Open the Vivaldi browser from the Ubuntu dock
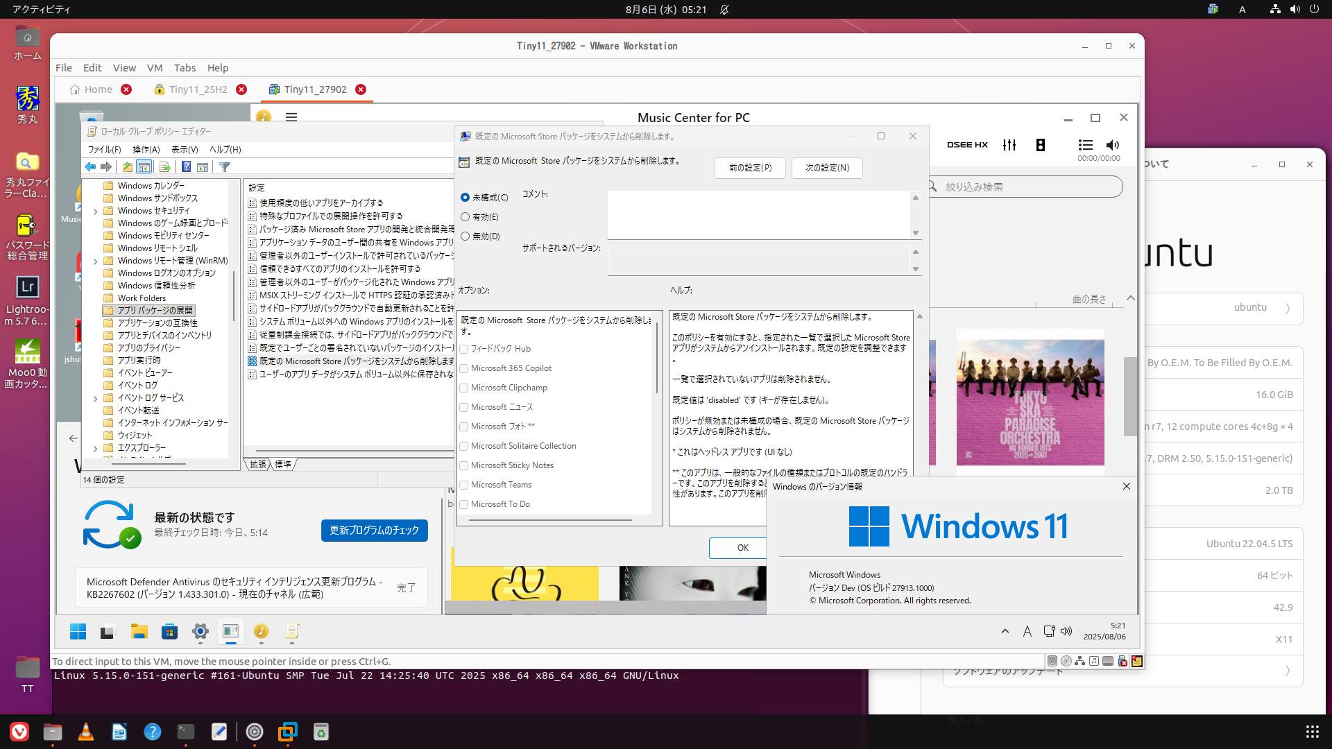The image size is (1332, 749). coord(19,732)
